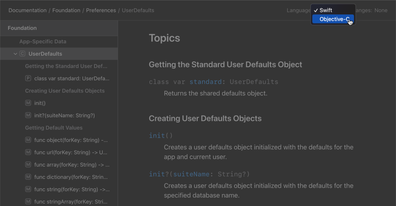
Task: Click the UserDefaults breadcrumb text
Action: pyautogui.click(x=138, y=10)
